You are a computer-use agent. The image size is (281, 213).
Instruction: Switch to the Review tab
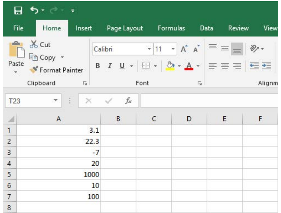(x=238, y=28)
